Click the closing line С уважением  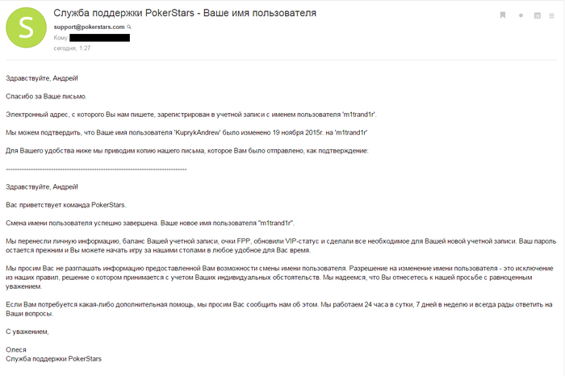pos(27,332)
